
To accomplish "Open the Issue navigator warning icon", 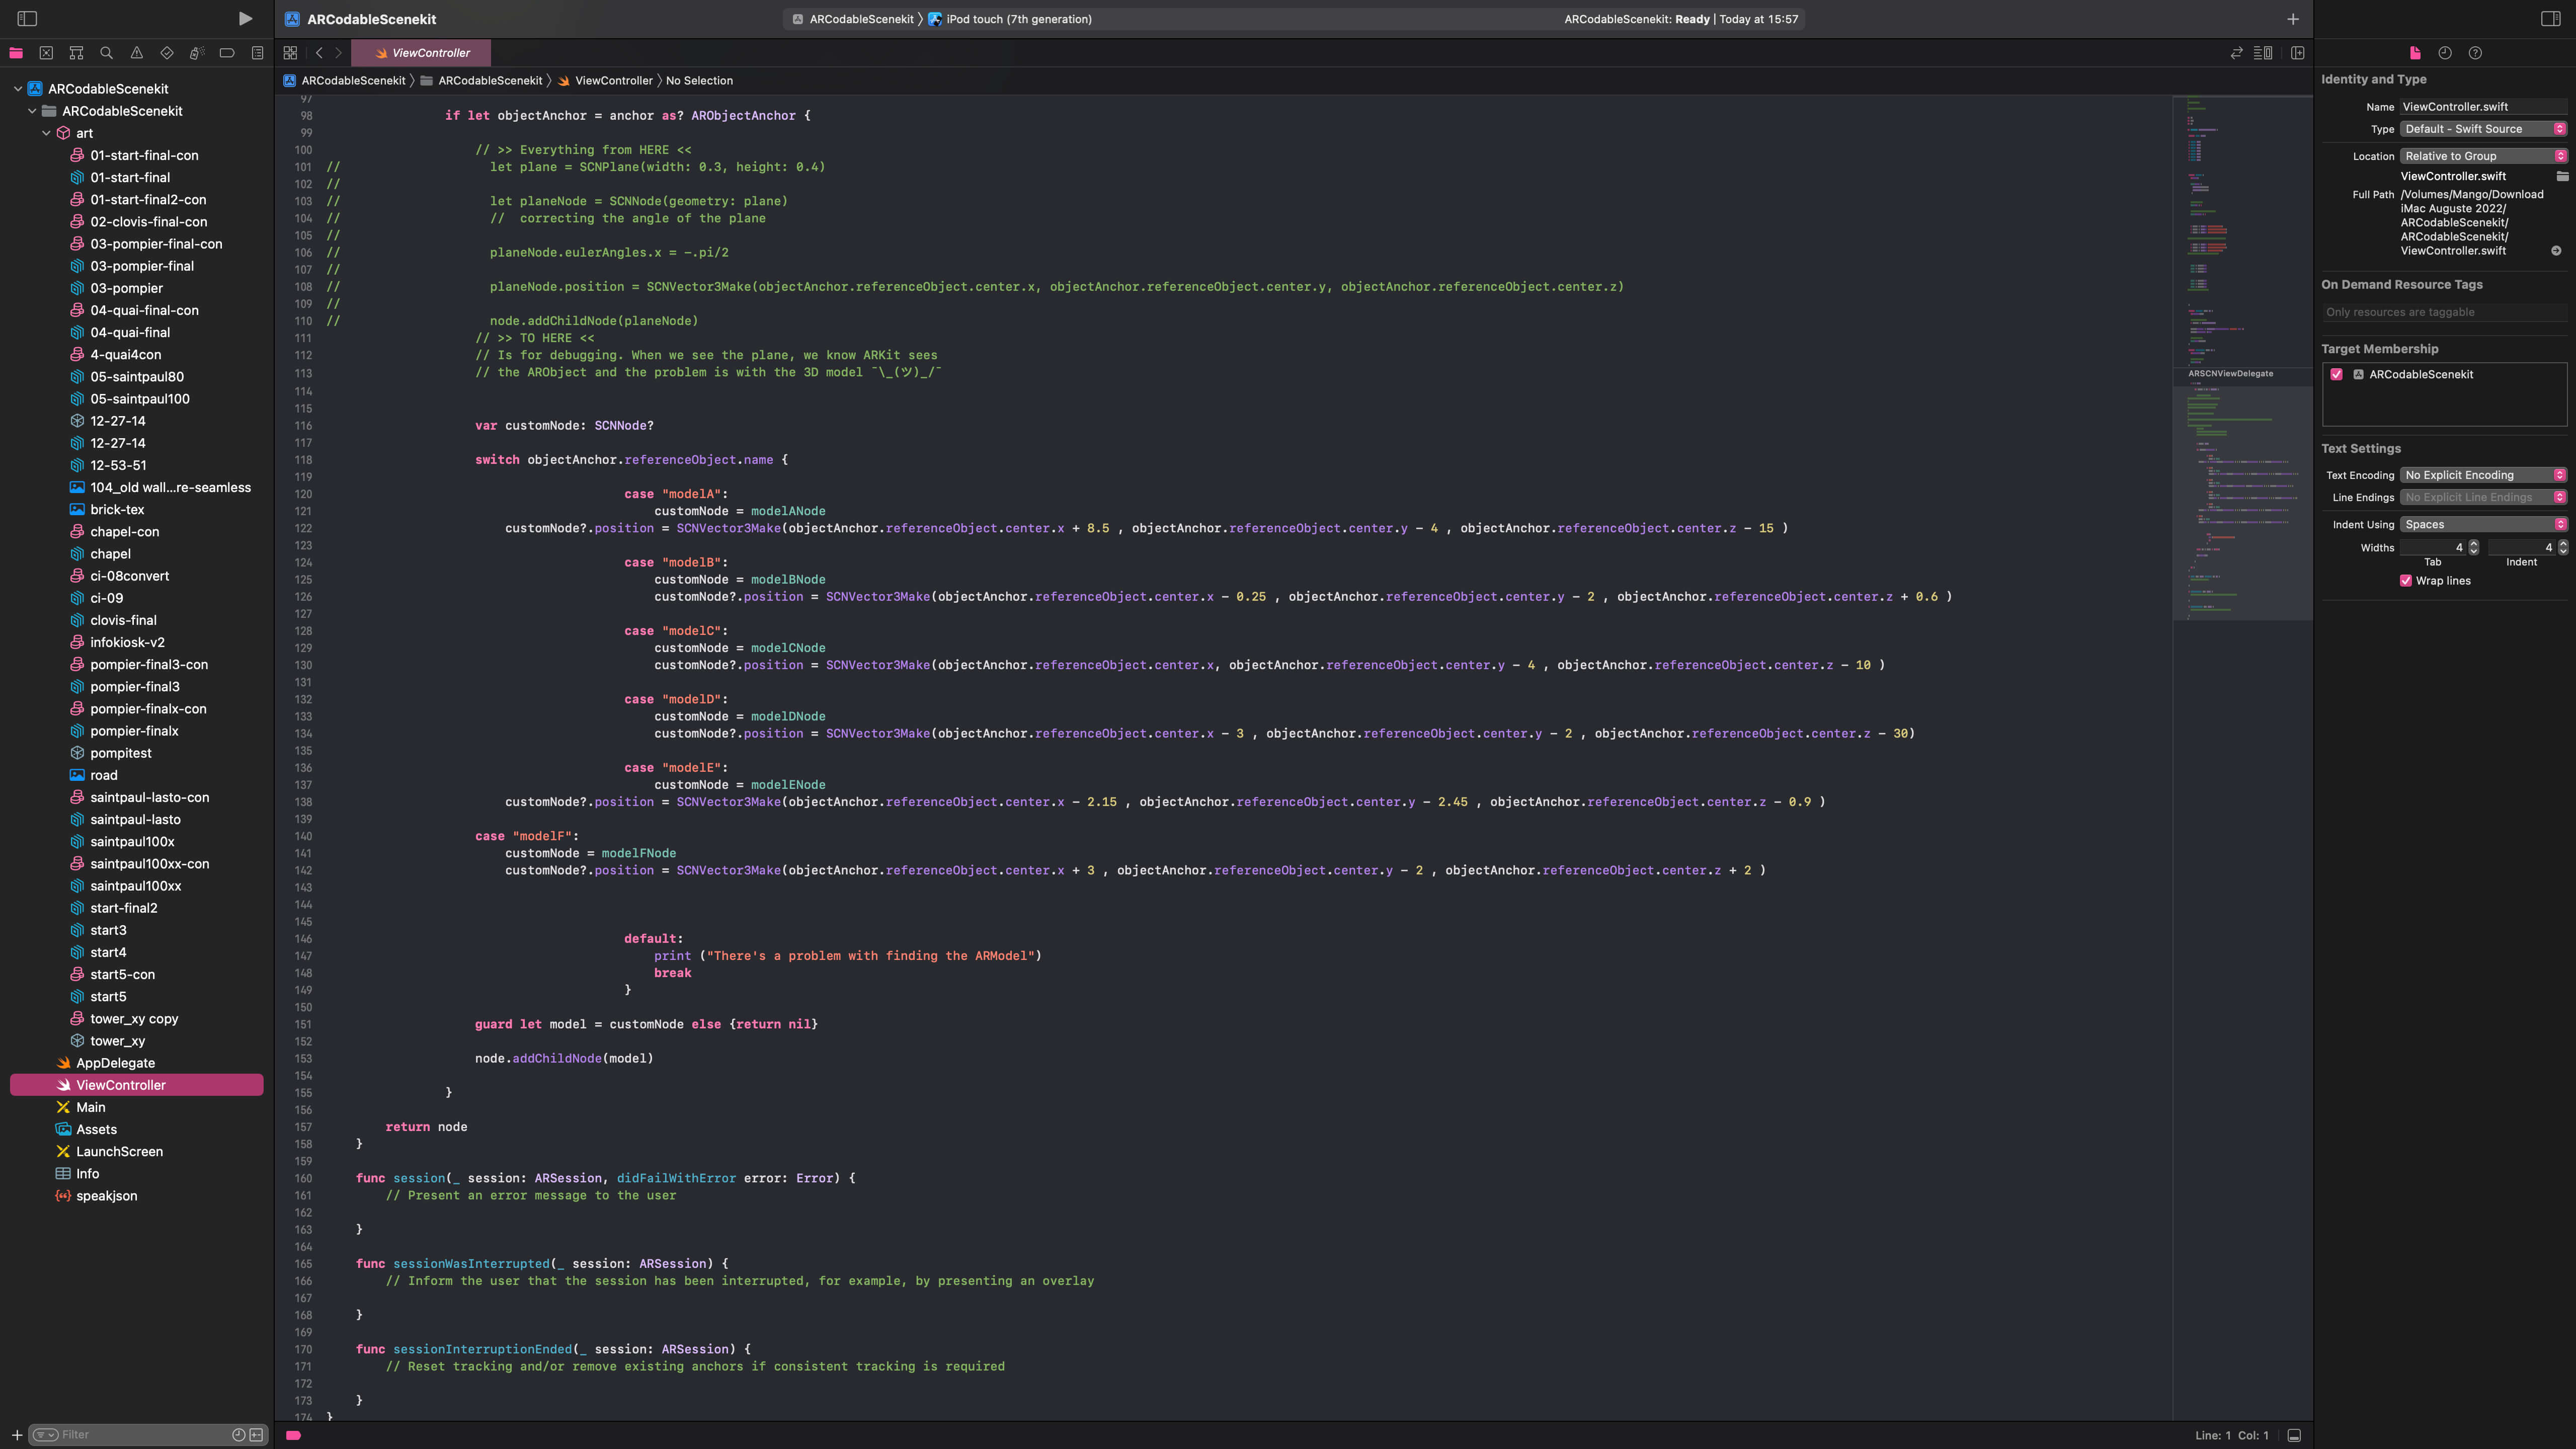I will click(137, 53).
